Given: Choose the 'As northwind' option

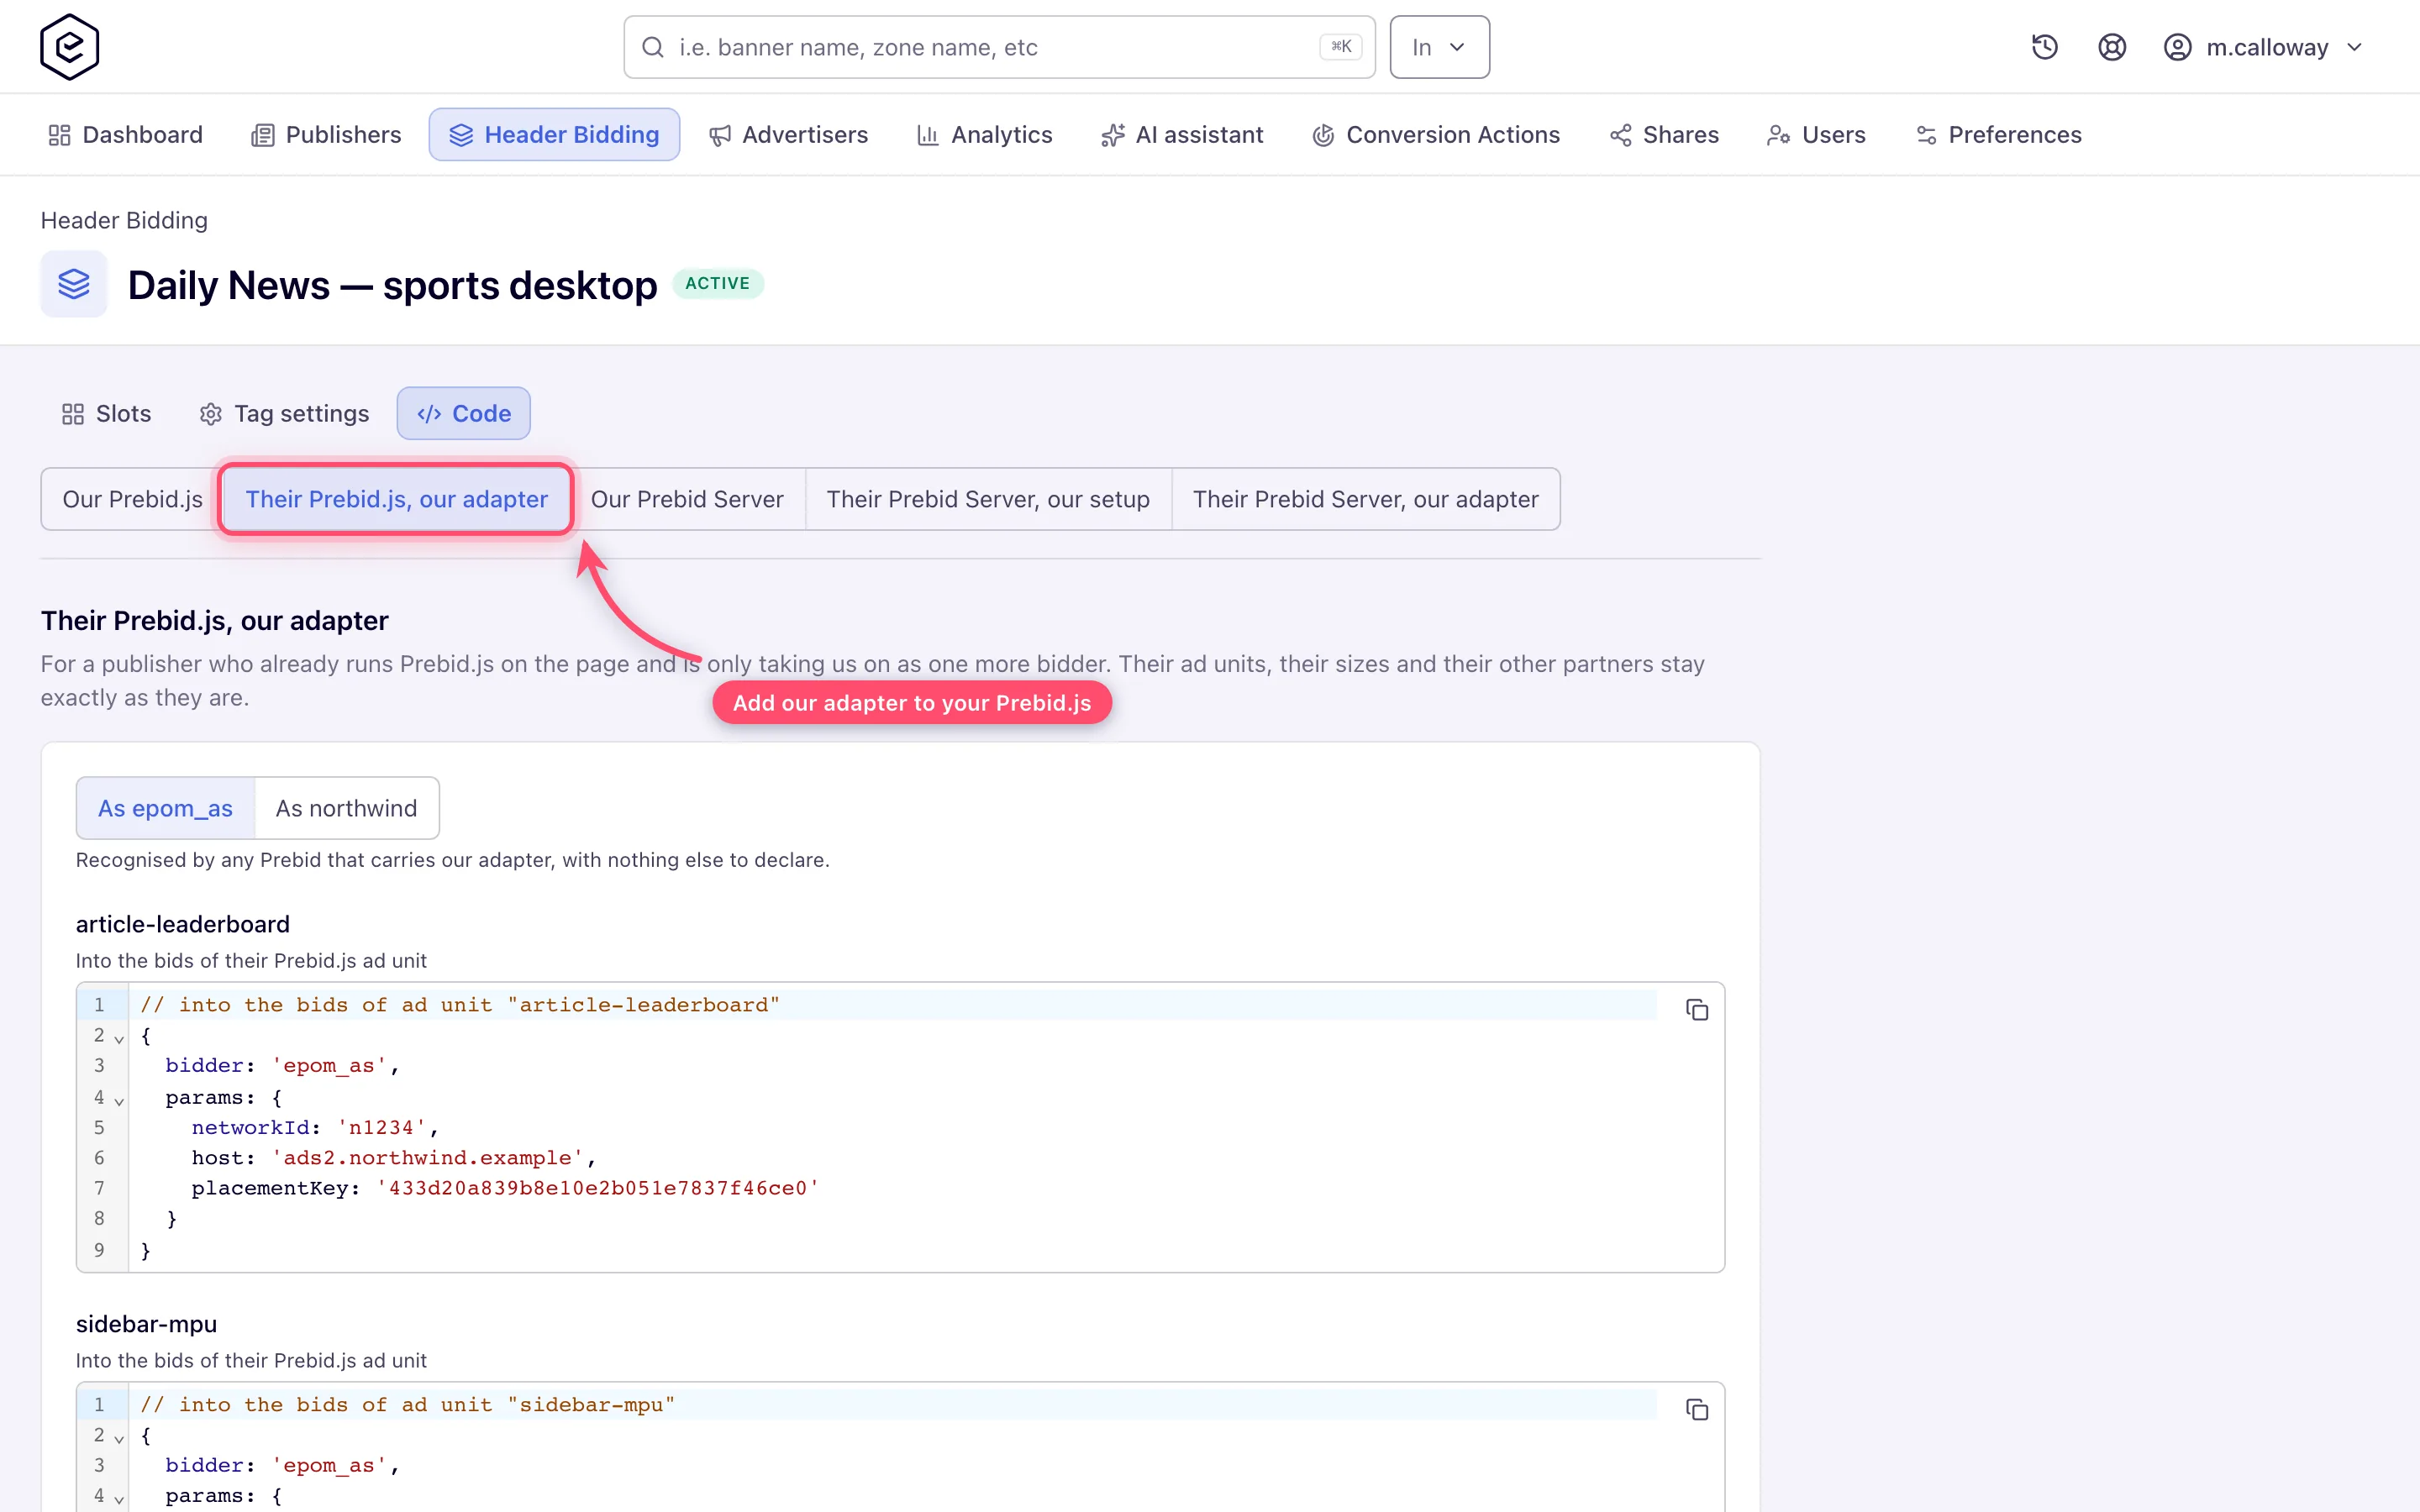Looking at the screenshot, I should point(346,808).
